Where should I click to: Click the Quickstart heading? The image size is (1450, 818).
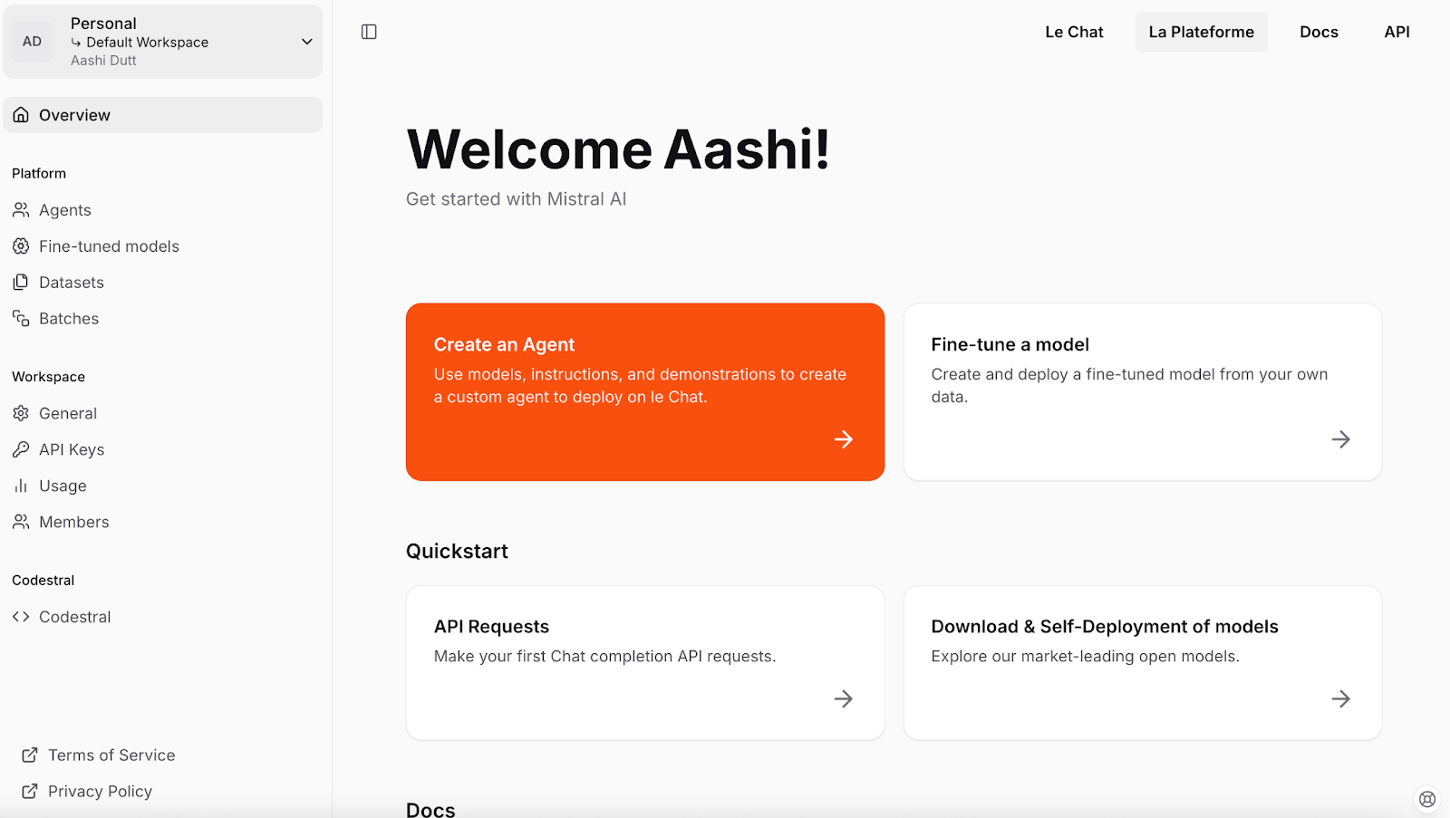tap(457, 551)
